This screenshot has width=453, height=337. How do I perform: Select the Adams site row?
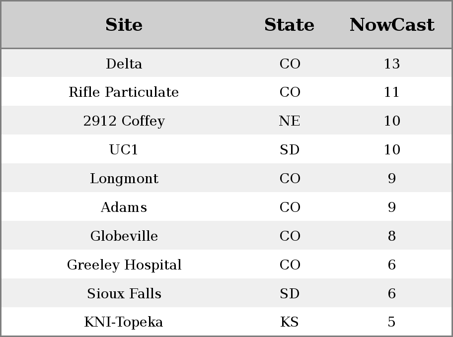click(226, 207)
